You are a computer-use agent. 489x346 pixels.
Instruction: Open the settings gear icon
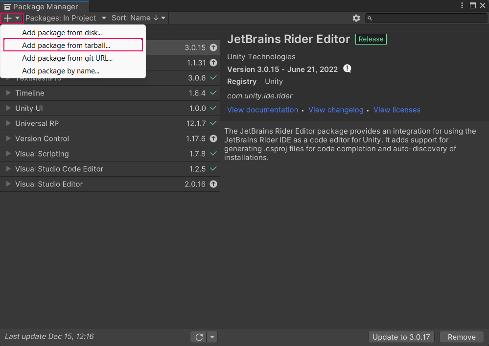(x=356, y=18)
